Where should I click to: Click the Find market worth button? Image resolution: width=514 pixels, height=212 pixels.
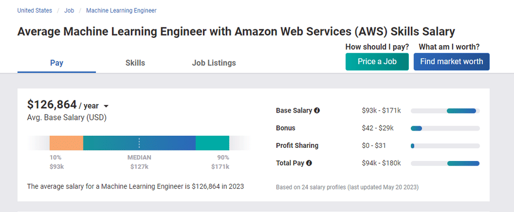click(x=451, y=62)
